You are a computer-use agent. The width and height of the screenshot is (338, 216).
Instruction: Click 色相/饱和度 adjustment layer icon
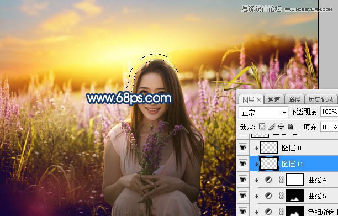268,212
